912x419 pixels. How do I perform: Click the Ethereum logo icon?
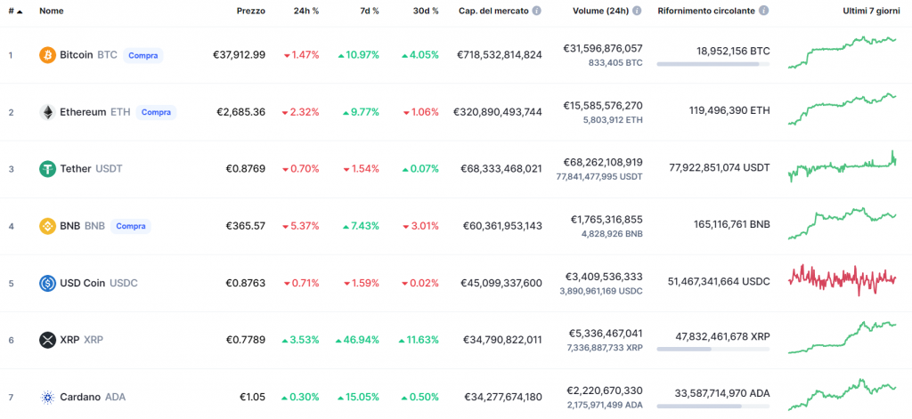pos(47,112)
